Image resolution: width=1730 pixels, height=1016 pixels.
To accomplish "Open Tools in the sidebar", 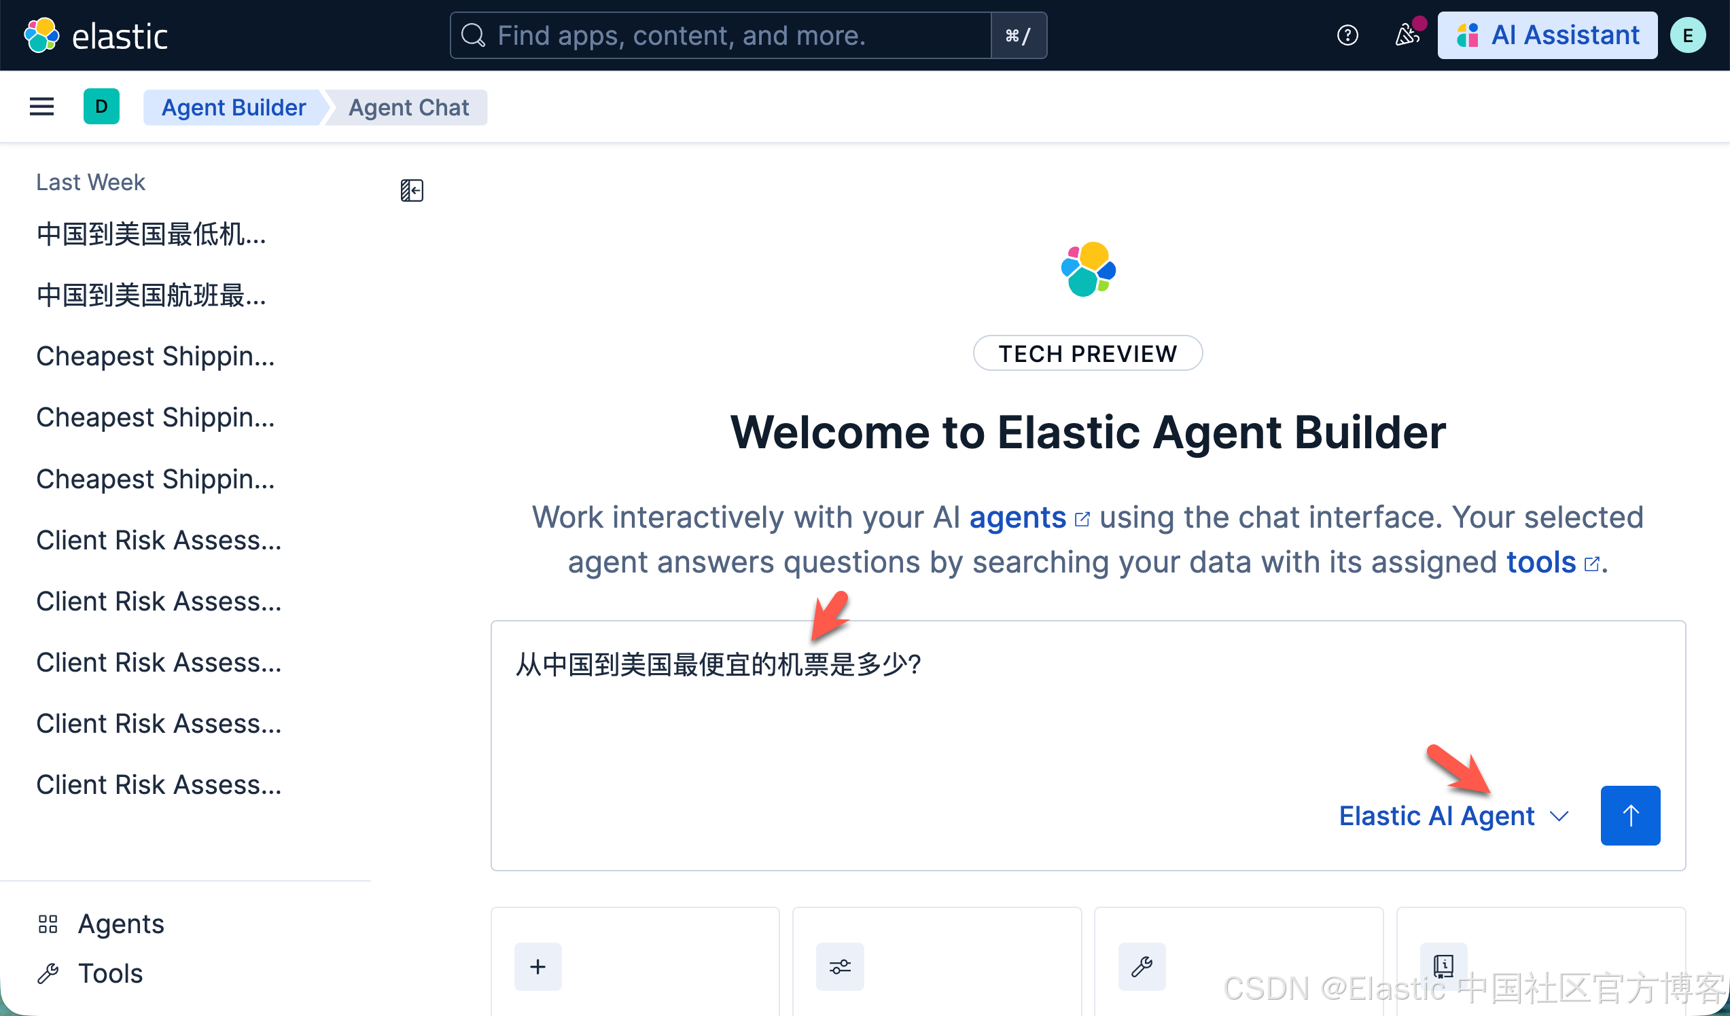I will click(110, 973).
